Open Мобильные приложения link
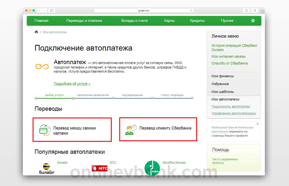 [x=246, y=127]
